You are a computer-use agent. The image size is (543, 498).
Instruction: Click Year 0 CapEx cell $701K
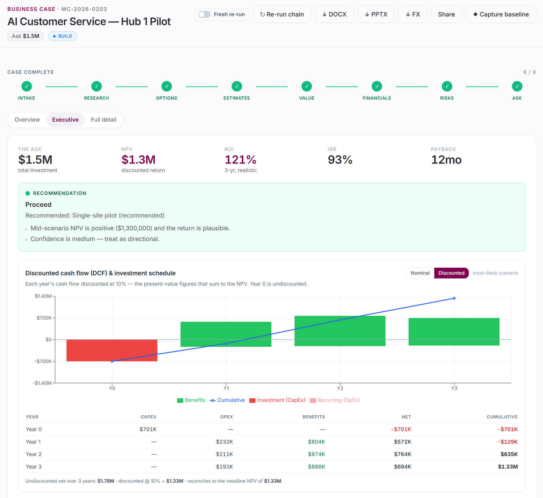(148, 429)
